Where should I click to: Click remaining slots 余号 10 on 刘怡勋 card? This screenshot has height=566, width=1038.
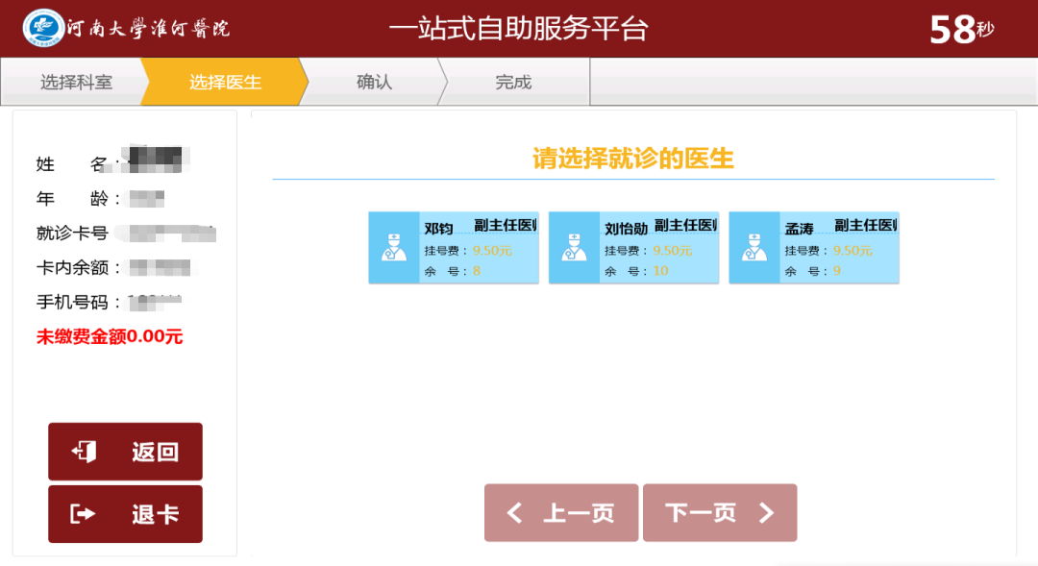click(636, 271)
